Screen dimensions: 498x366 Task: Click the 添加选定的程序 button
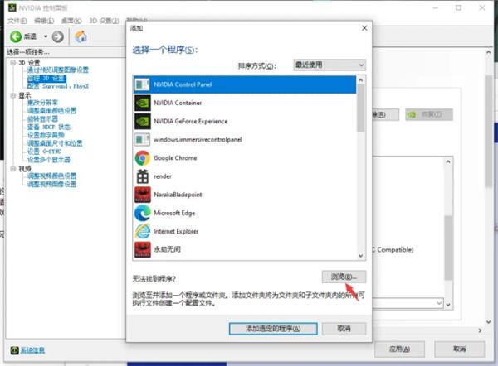point(273,329)
